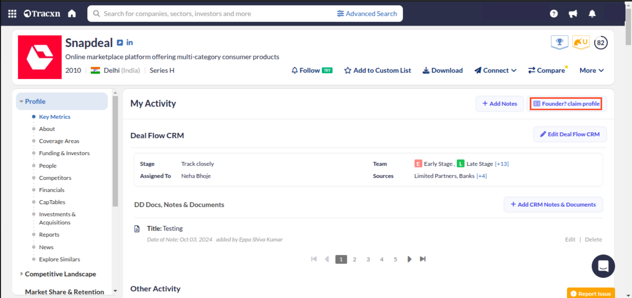Open Financials in sidebar
632x298 pixels.
52,190
